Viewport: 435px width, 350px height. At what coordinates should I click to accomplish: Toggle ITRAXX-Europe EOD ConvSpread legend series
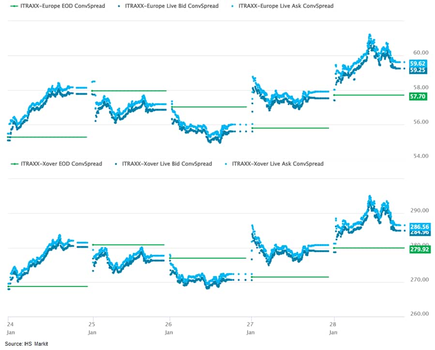click(59, 6)
